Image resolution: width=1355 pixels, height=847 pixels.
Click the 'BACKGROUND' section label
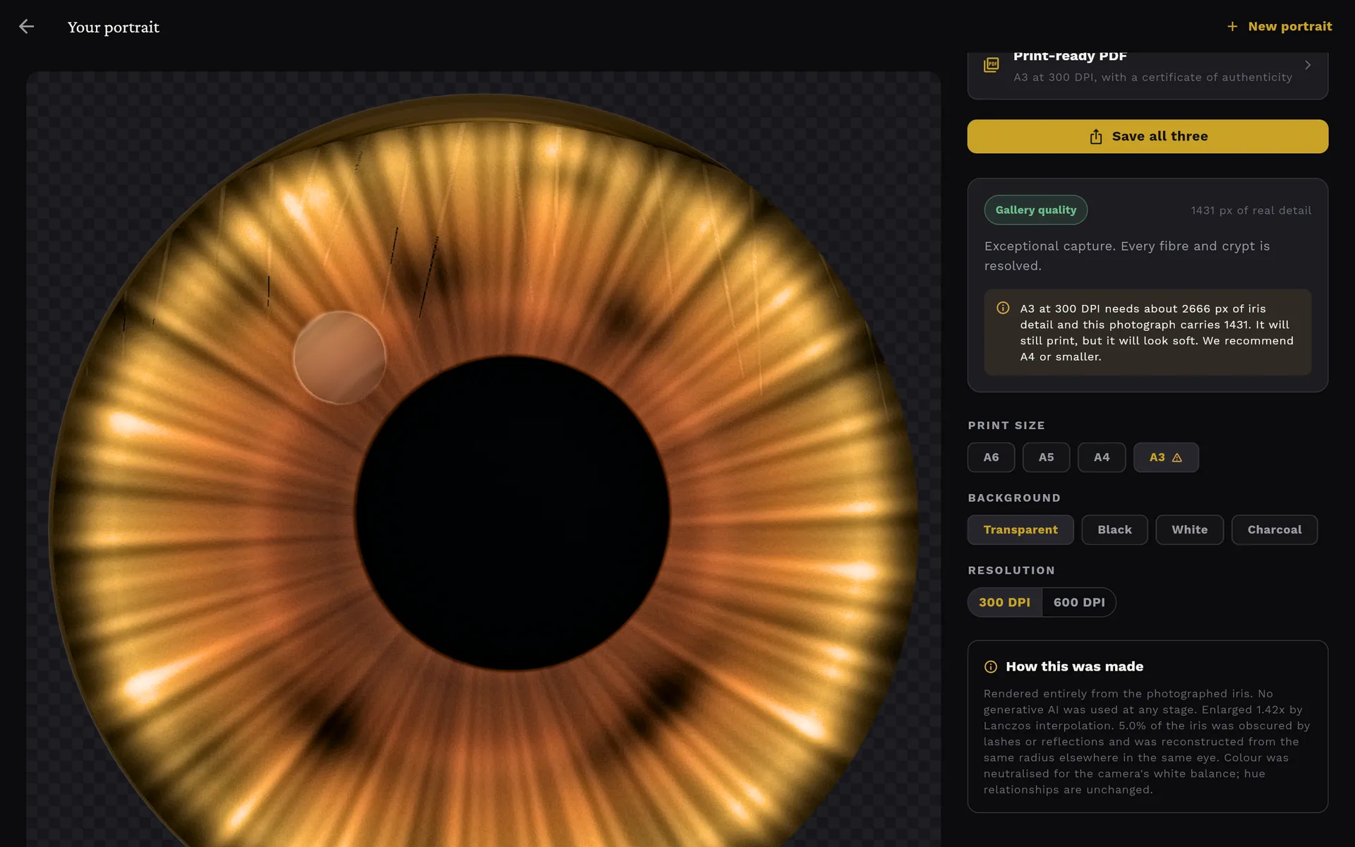tap(1014, 498)
